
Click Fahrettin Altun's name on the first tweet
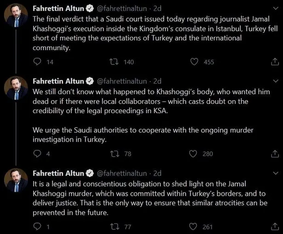pos(58,8)
